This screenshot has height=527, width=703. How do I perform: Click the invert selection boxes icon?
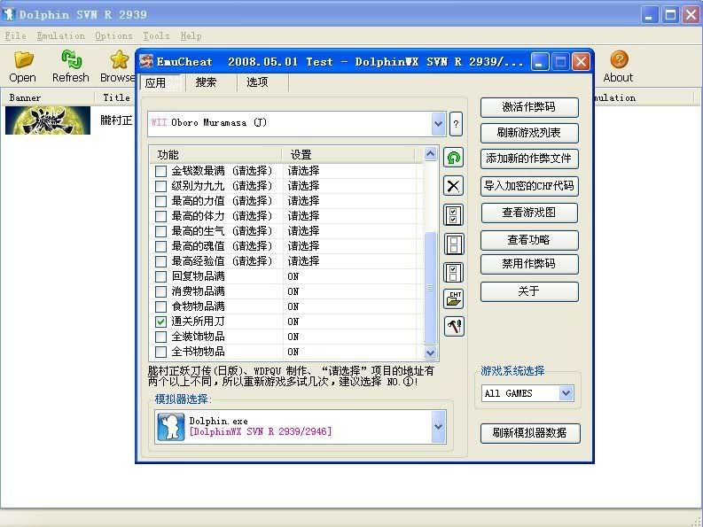point(453,273)
